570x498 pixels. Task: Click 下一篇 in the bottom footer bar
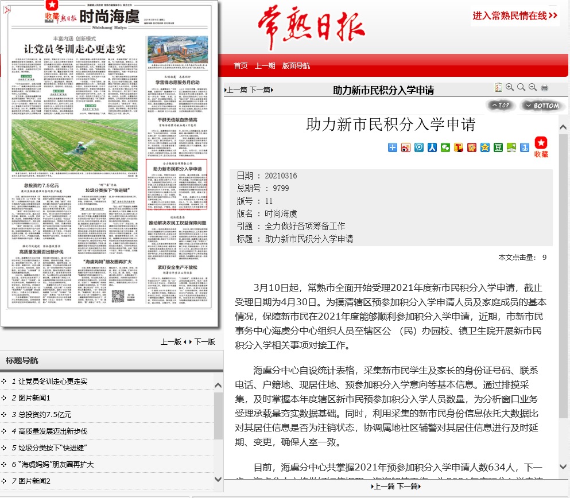click(409, 487)
